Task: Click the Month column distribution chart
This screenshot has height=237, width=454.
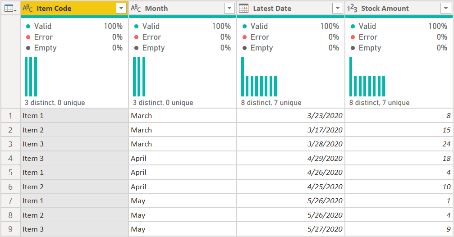Action: tap(139, 77)
